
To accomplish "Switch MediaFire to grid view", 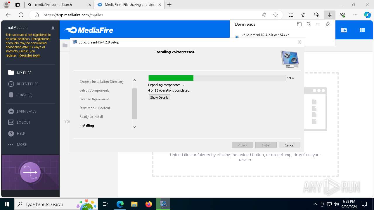I will (362, 30).
